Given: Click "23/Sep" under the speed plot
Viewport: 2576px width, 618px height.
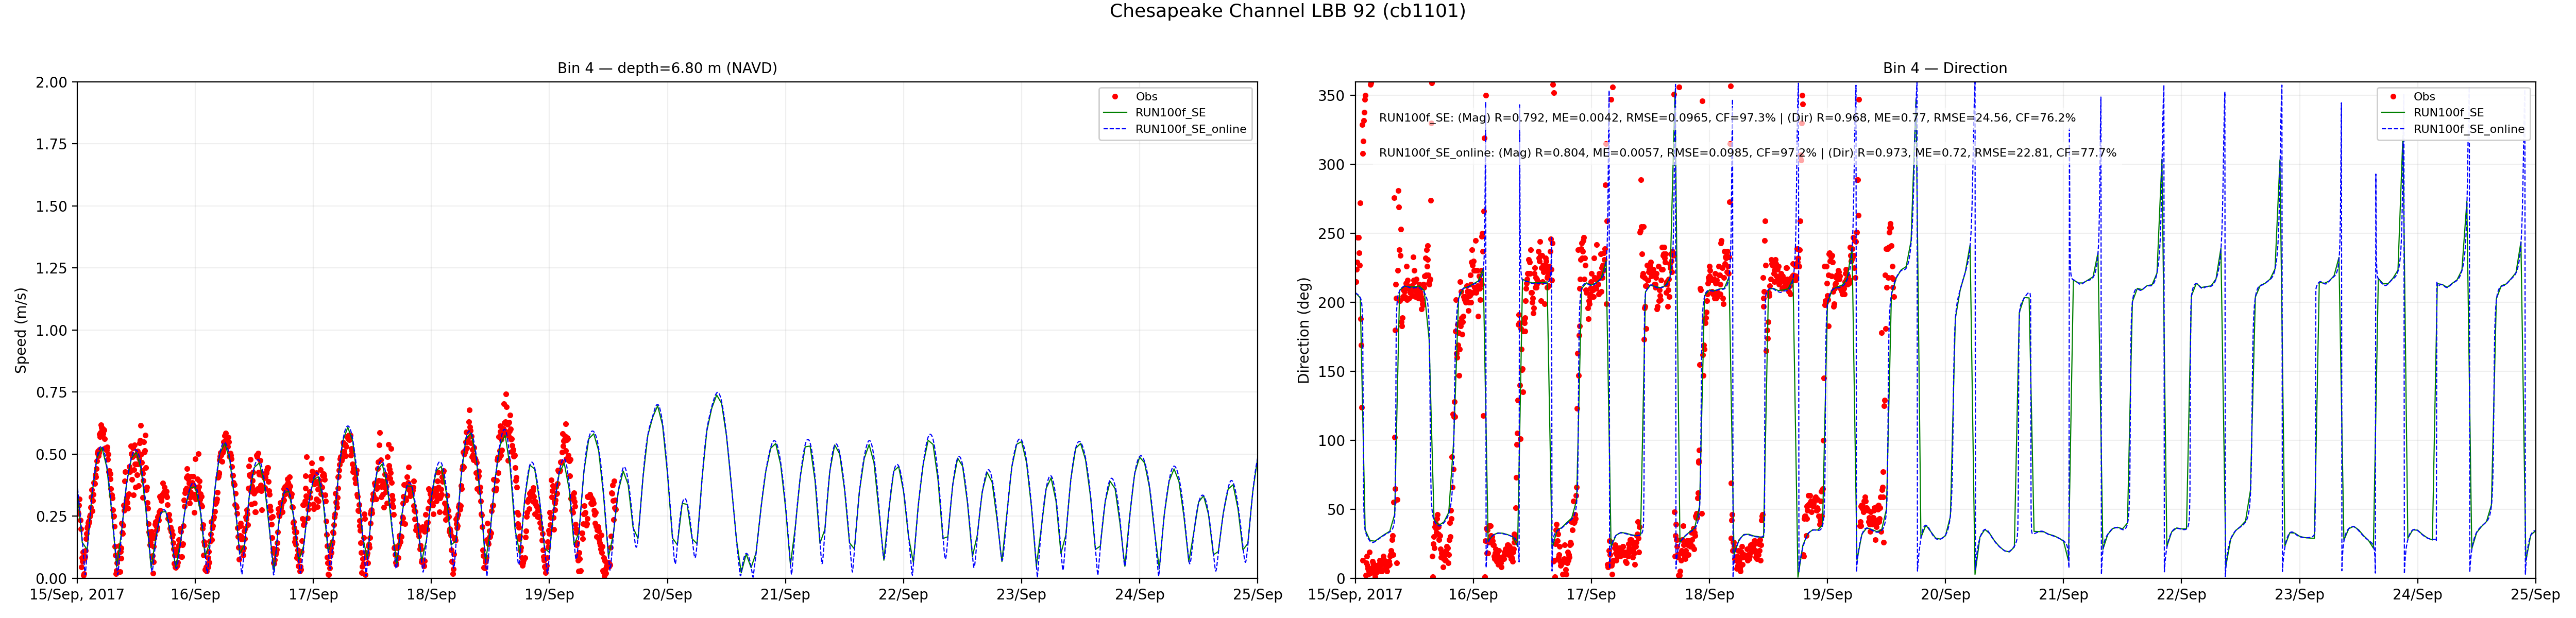Looking at the screenshot, I should [1021, 594].
